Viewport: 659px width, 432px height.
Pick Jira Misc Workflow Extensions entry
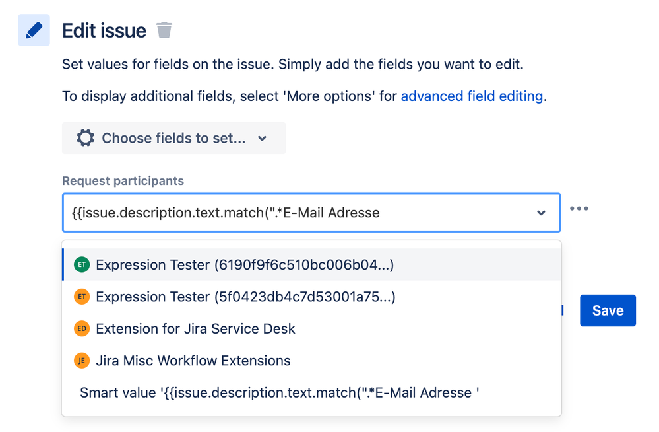click(193, 361)
